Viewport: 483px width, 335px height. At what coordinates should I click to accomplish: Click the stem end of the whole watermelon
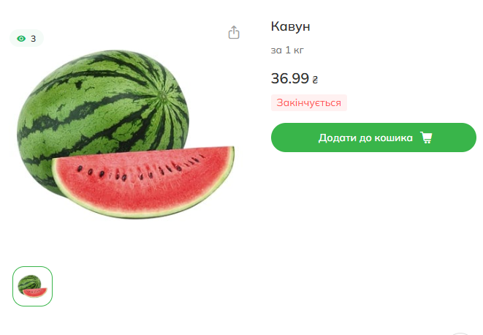point(161,97)
